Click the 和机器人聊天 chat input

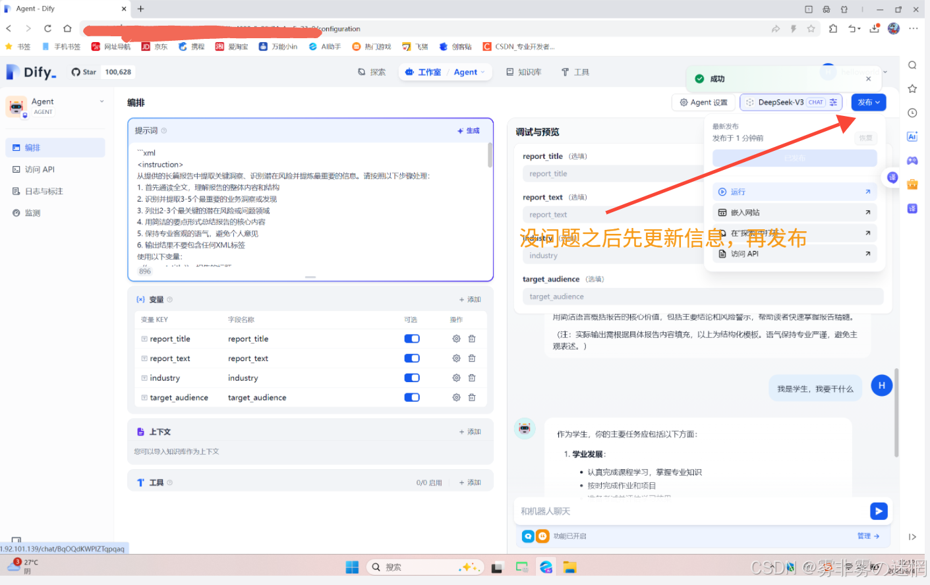[x=691, y=511]
